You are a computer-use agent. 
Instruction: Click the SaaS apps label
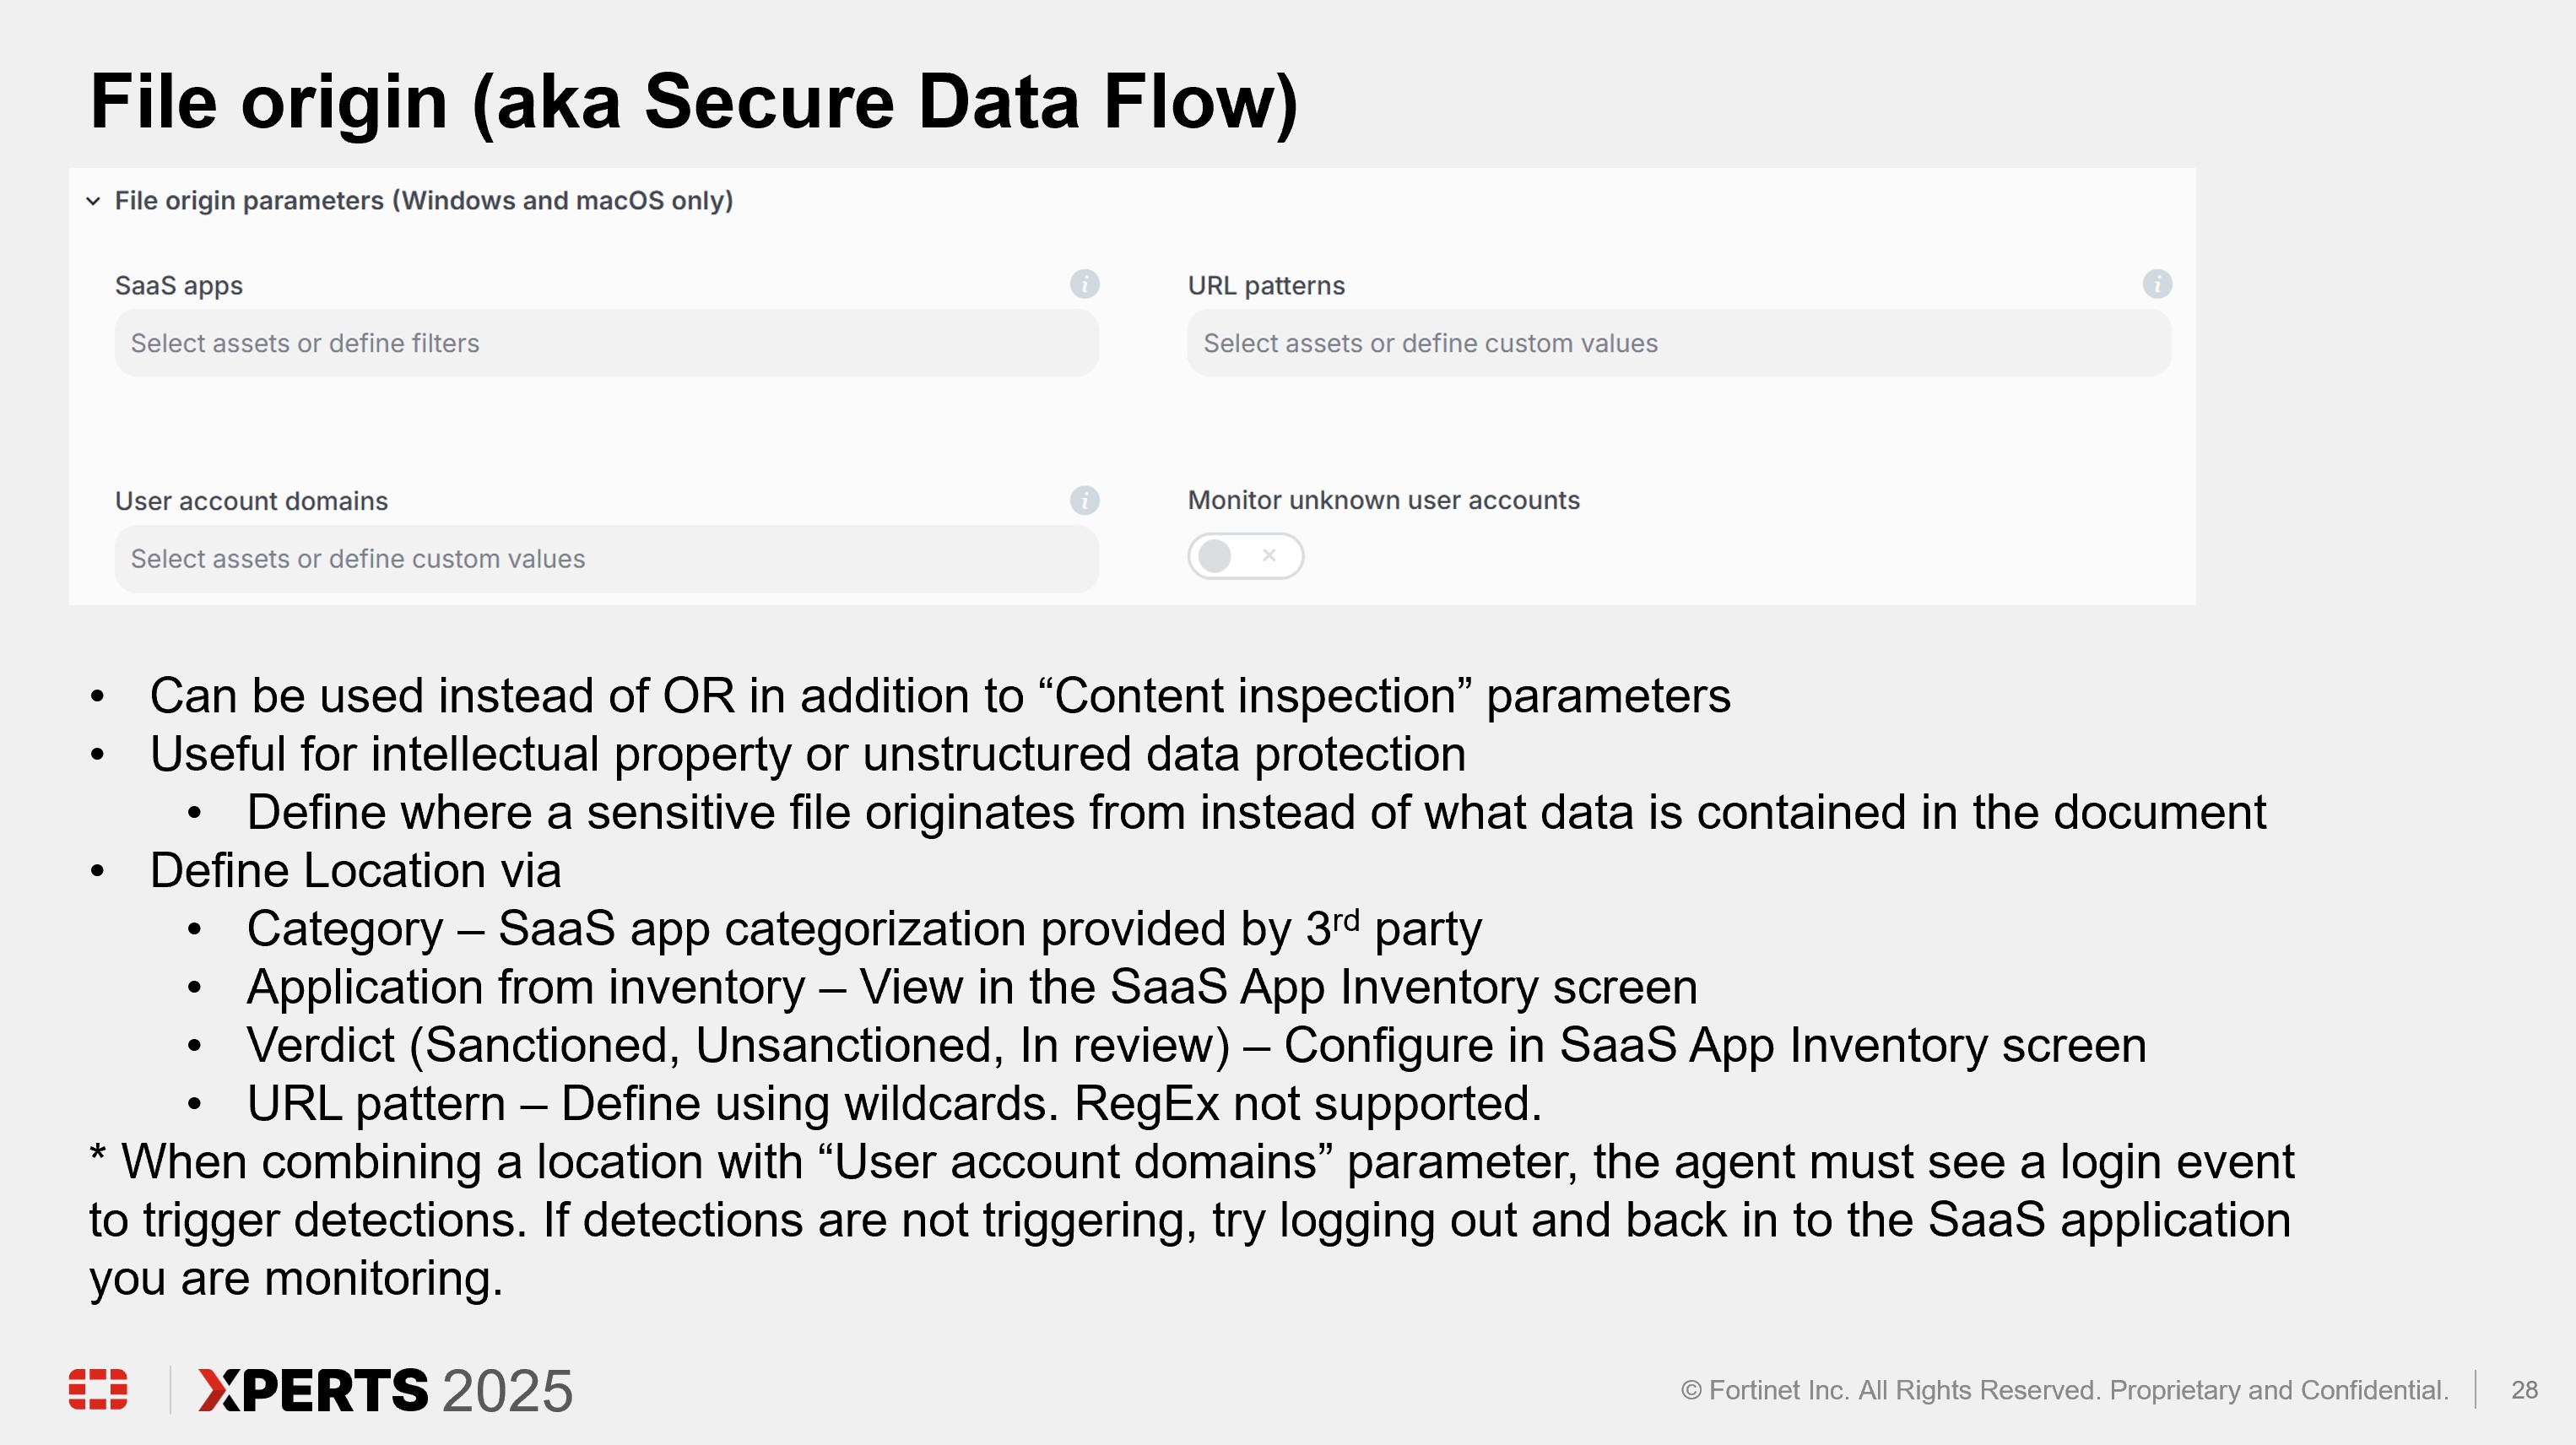[x=179, y=286]
